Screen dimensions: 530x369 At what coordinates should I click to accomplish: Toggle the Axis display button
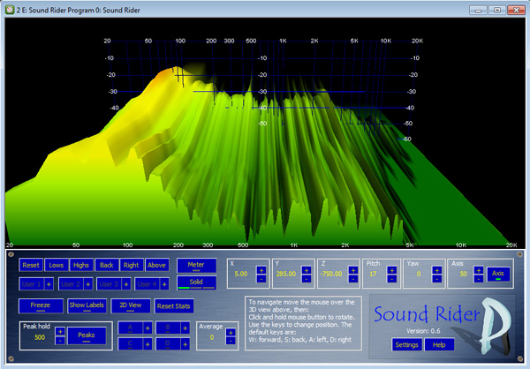click(498, 275)
